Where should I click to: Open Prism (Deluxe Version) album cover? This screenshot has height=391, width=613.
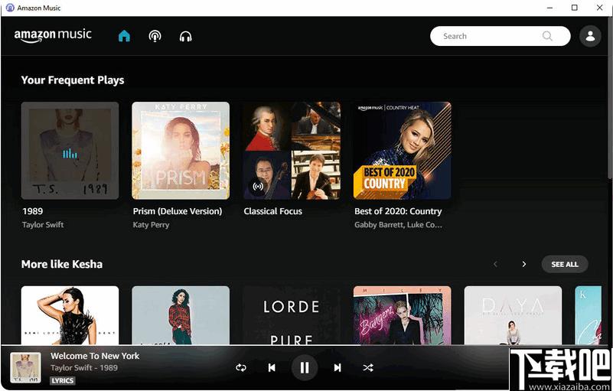[181, 151]
